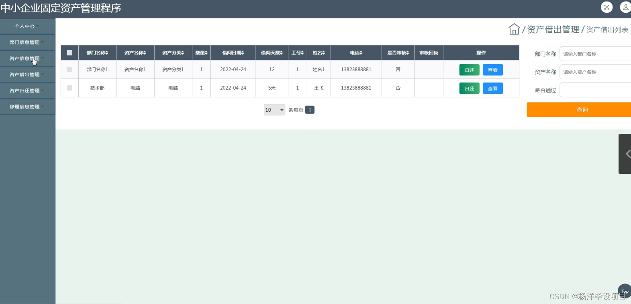Click 查看 button for 部门名称1 row
This screenshot has height=304, width=631.
click(493, 70)
